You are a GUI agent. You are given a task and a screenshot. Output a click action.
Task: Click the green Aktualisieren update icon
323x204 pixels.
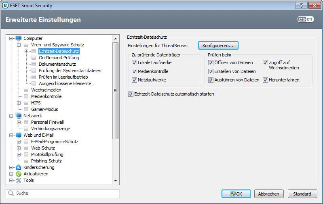click(x=19, y=174)
